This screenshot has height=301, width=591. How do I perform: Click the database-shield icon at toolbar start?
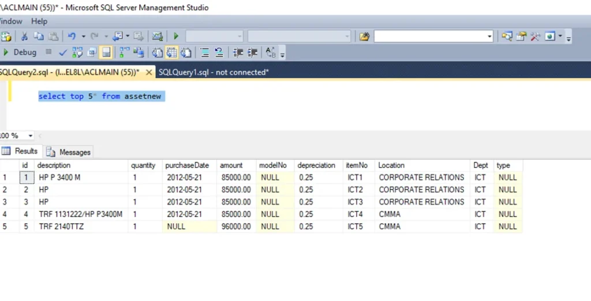[6, 36]
